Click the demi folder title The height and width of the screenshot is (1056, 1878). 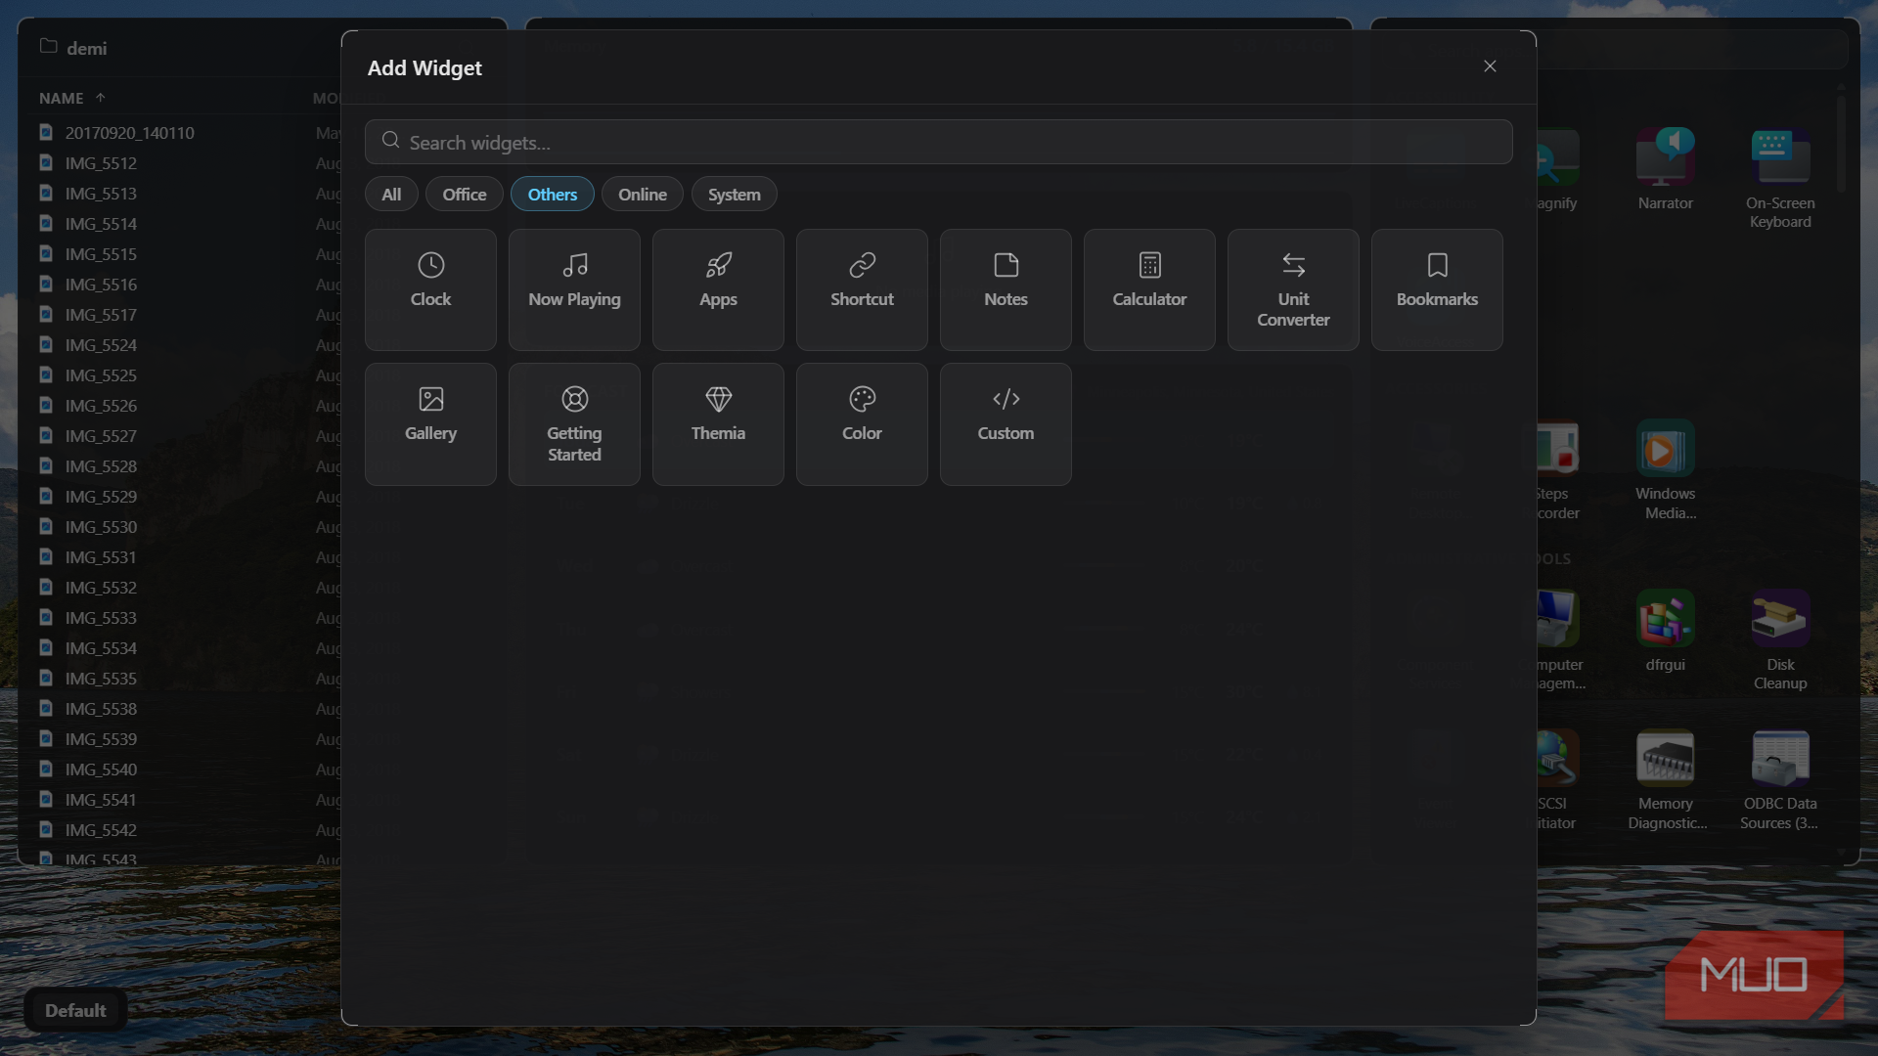pos(87,48)
